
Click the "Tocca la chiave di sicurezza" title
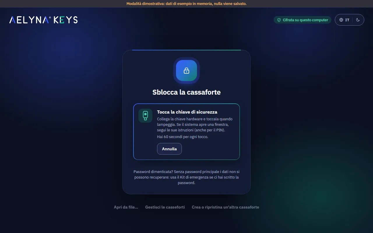pyautogui.click(x=187, y=112)
